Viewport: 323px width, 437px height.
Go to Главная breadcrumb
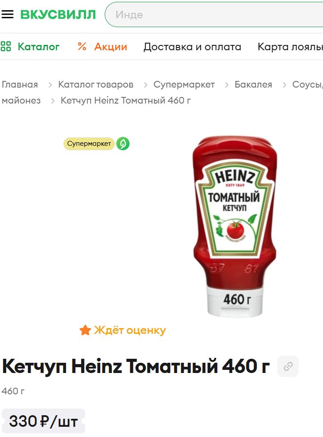[x=20, y=84]
